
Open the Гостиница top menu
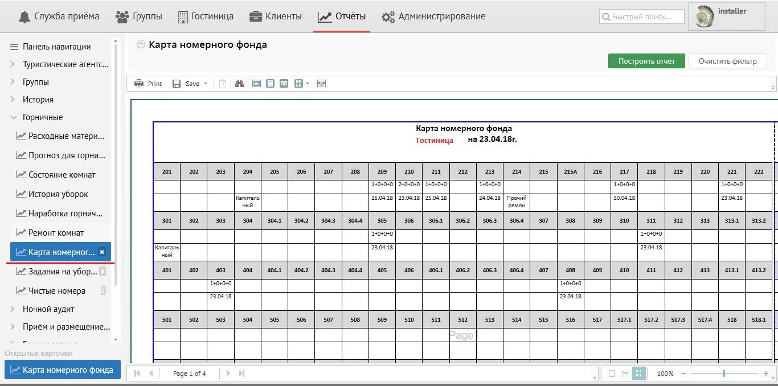[x=205, y=17]
